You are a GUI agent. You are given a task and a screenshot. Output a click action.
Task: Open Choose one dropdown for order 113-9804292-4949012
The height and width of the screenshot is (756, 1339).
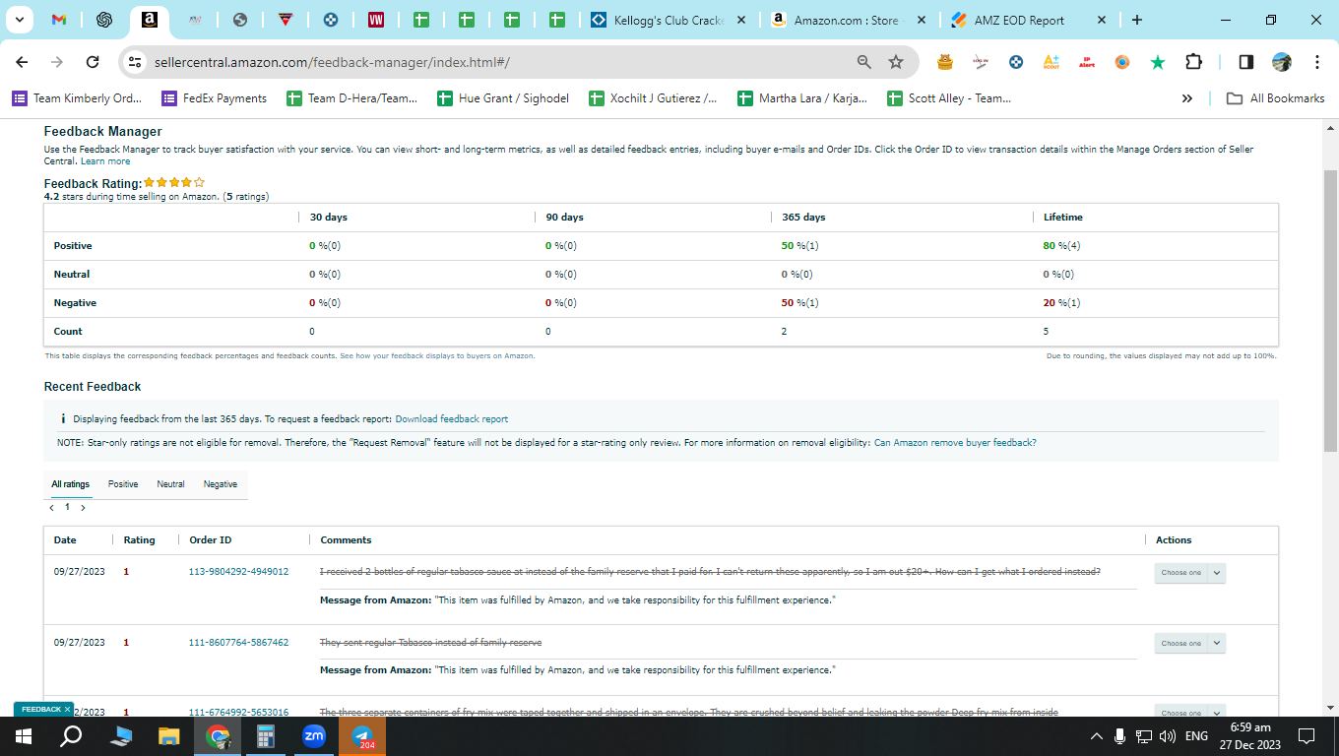(1189, 573)
